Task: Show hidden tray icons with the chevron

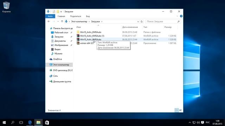Action: (x=190, y=122)
